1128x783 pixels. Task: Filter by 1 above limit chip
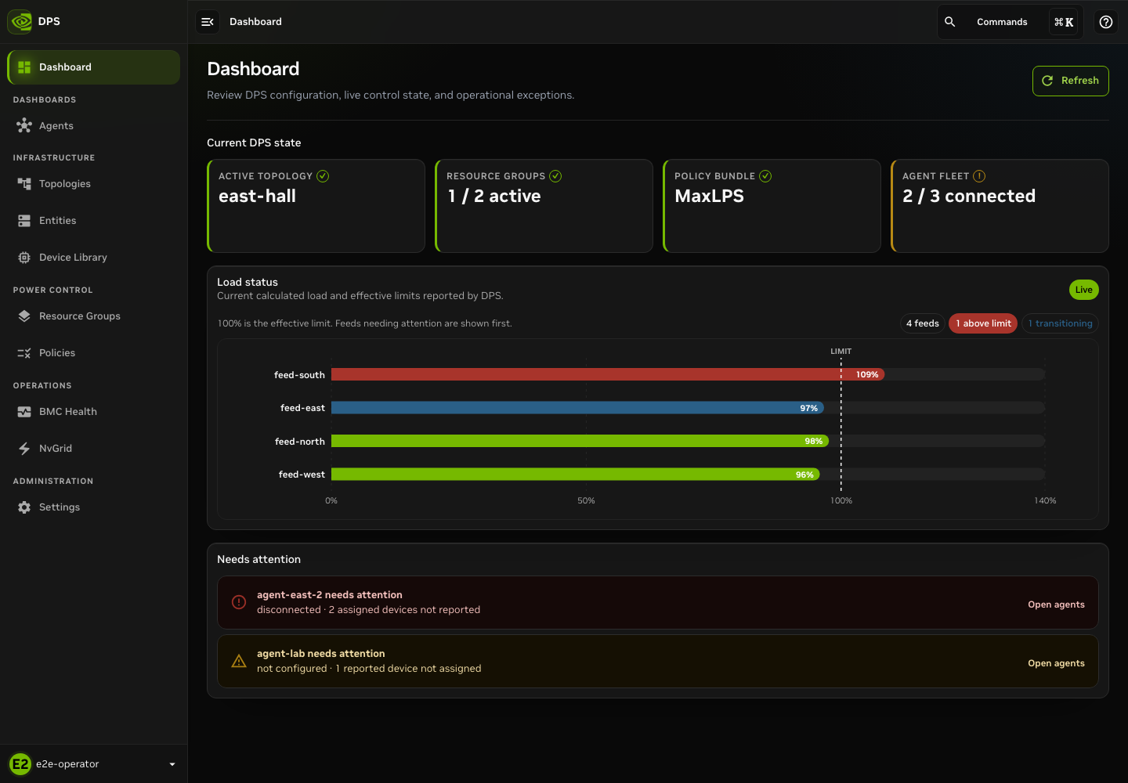983,323
